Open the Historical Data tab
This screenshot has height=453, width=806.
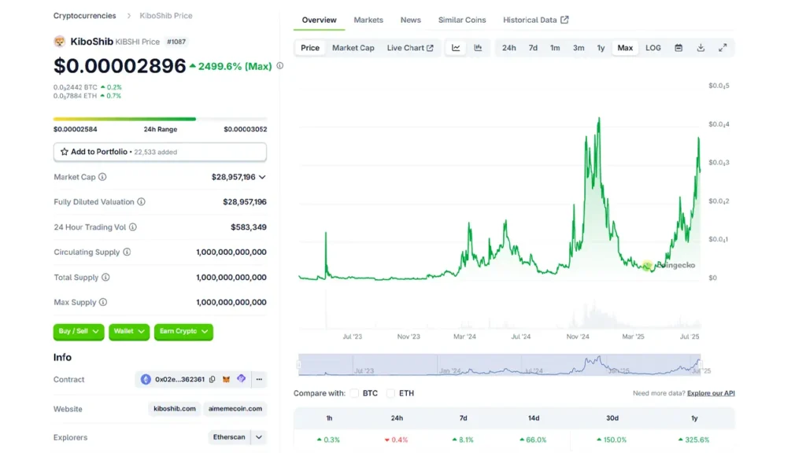(x=535, y=20)
